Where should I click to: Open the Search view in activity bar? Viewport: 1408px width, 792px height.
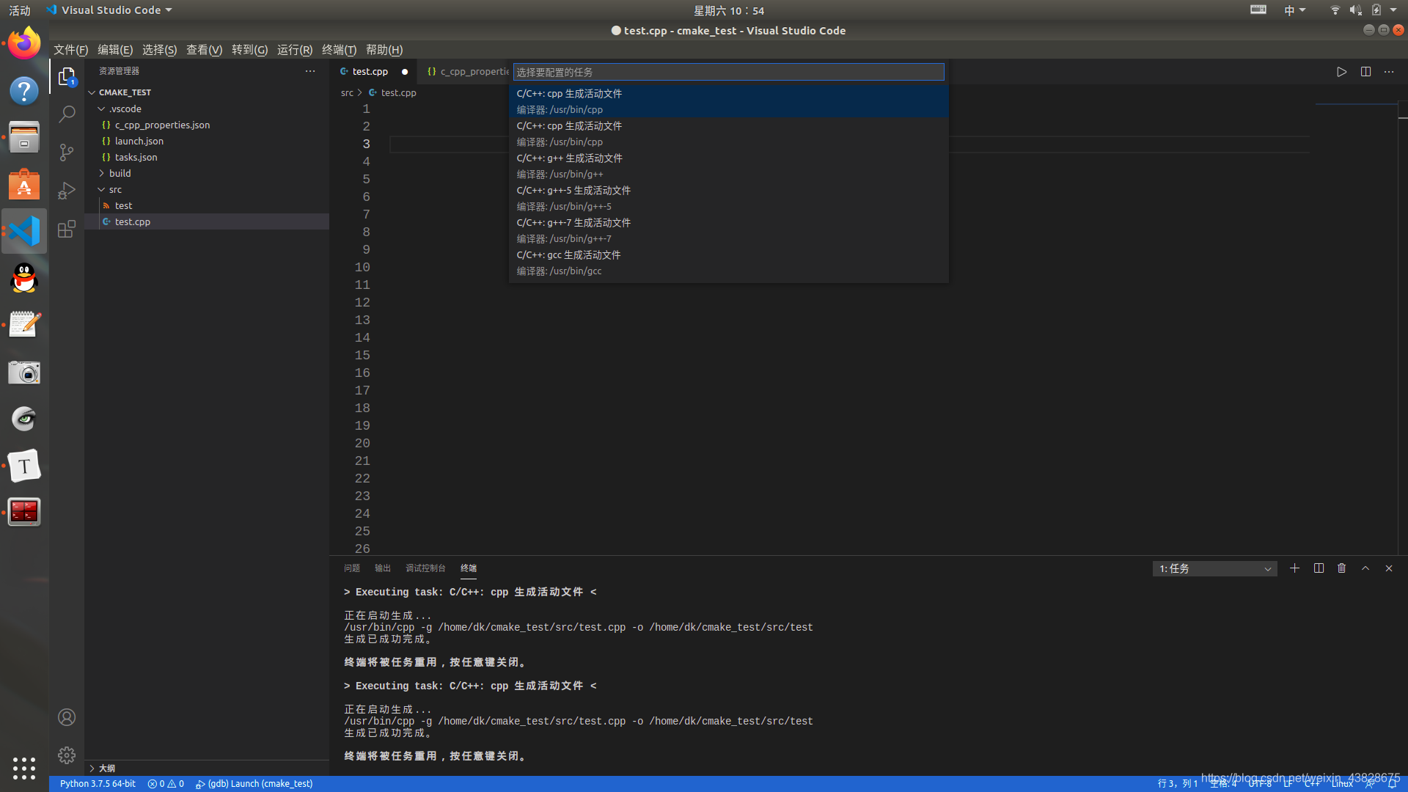[67, 114]
